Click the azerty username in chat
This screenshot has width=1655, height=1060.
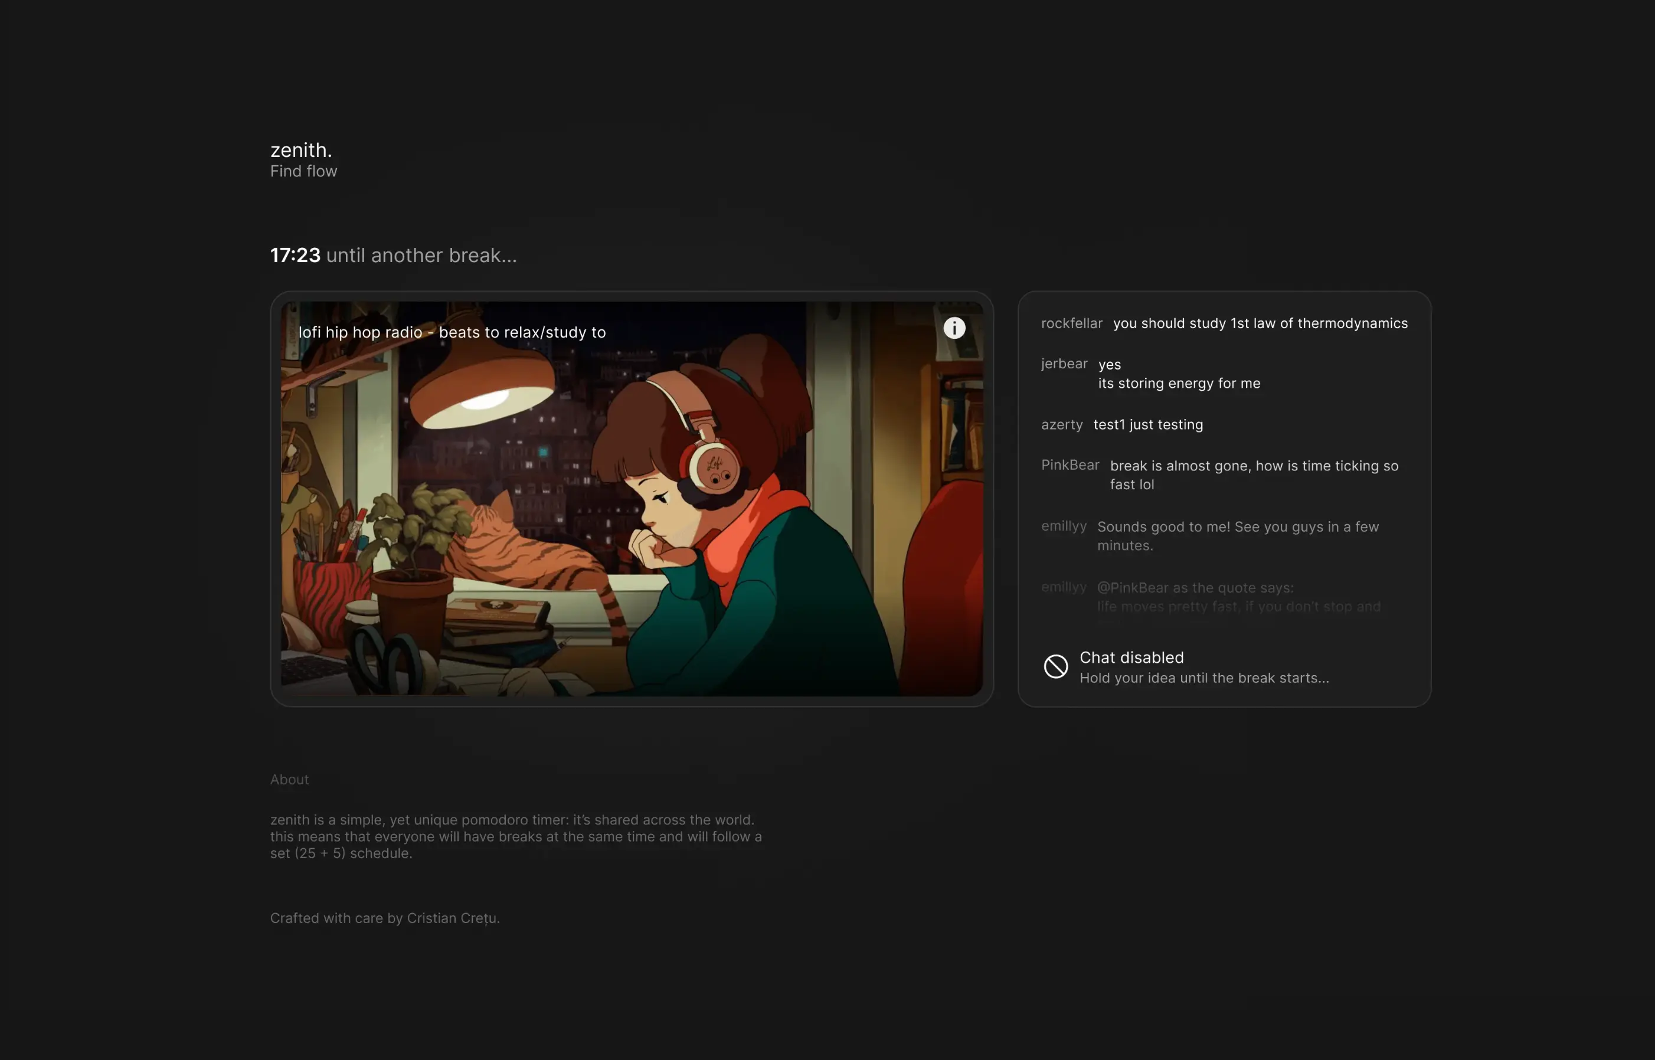point(1062,425)
